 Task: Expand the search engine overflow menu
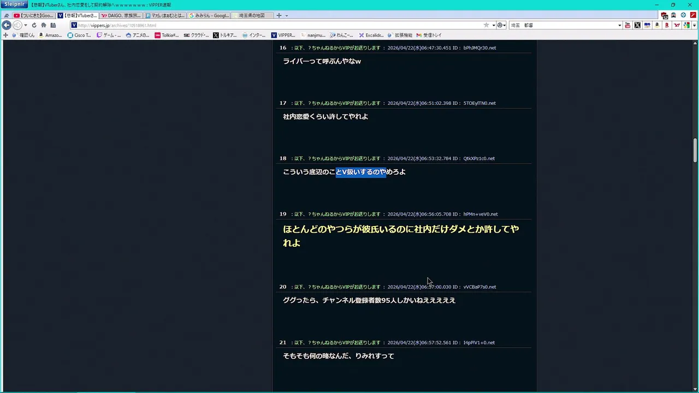pos(694,25)
